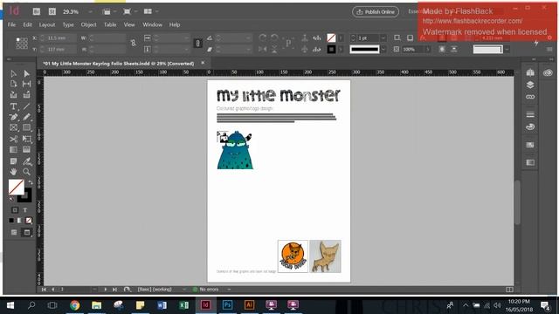Viewport: 559px width, 314px height.
Task: Select the Note tool
Action: [14, 161]
